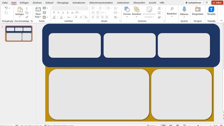Click the slide Layout icon
This screenshot has height=126, width=224.
point(44,8)
